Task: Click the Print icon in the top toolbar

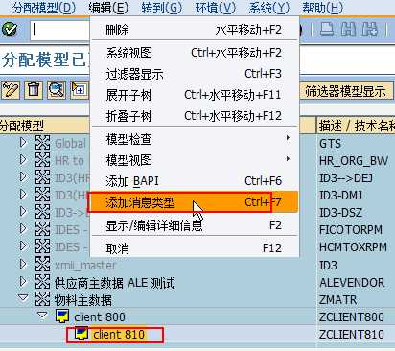Action: [x=327, y=30]
